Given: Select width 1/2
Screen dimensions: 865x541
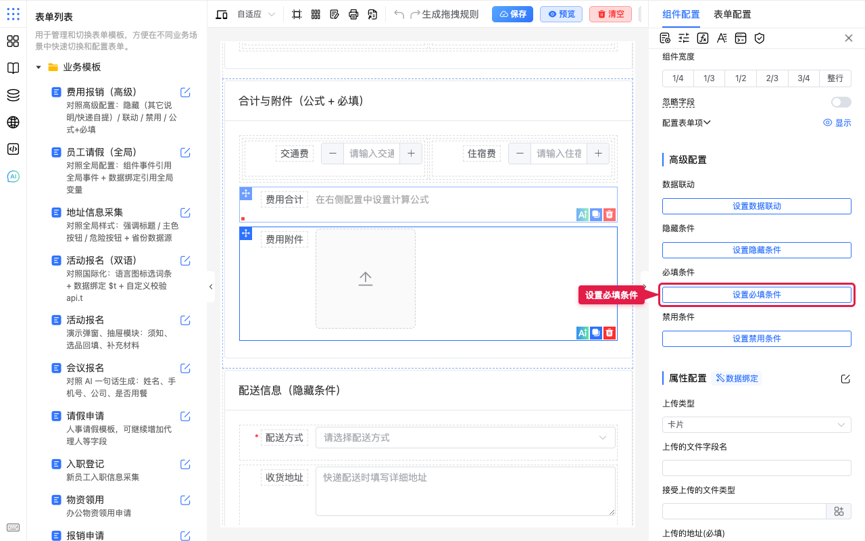Looking at the screenshot, I should 741,78.
